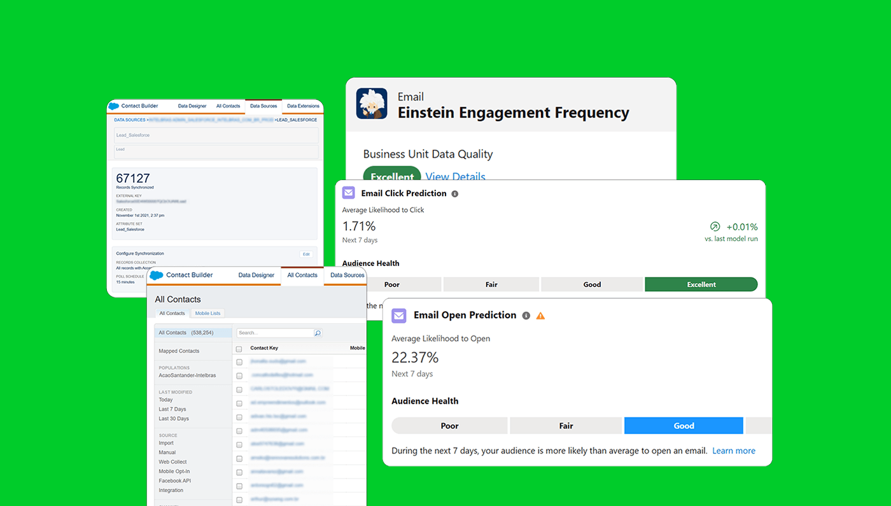Click Edit for Configure Synchronization
This screenshot has height=506, width=891.
[x=306, y=254]
